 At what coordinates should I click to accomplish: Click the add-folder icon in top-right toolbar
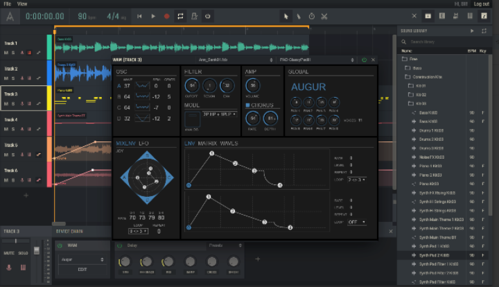(x=428, y=15)
